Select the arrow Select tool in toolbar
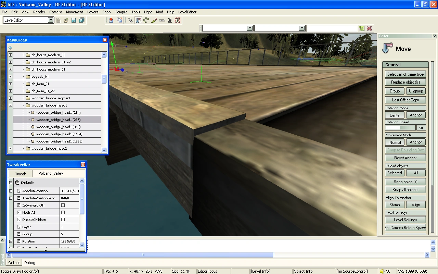Viewport: 438px width, 274px height. coord(130,20)
